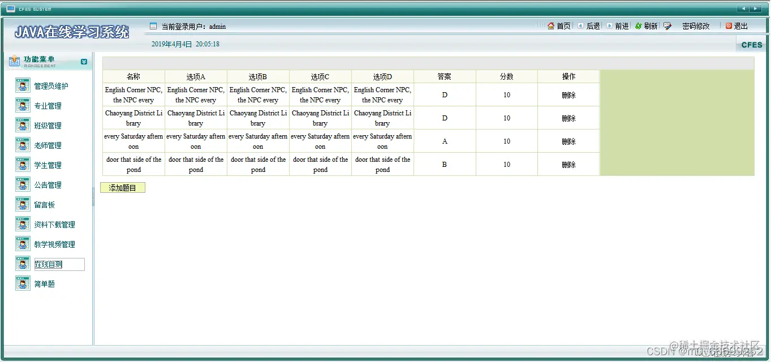Viewport: 771px width, 362px height.
Task: Click the 学生管理 sidebar icon
Action: point(23,165)
